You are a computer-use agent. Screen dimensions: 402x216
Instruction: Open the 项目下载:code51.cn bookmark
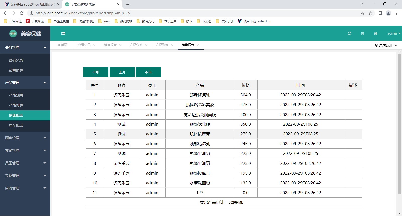point(255,21)
